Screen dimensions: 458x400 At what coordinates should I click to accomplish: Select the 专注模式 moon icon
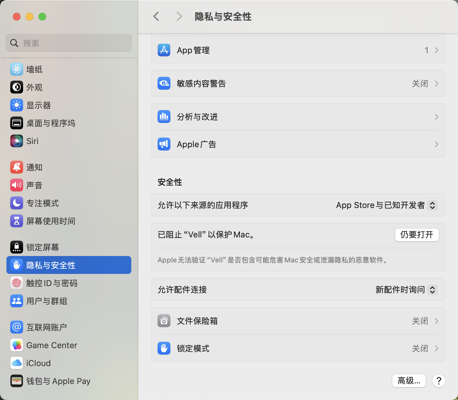tap(17, 203)
